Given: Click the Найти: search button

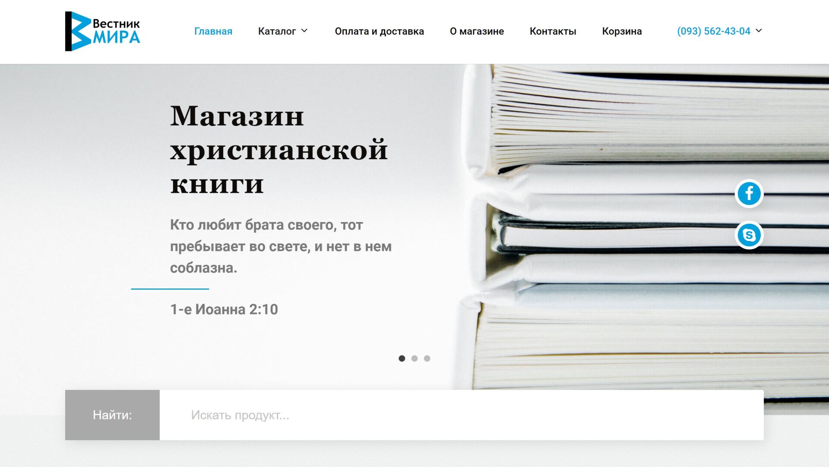Looking at the screenshot, I should coord(112,415).
